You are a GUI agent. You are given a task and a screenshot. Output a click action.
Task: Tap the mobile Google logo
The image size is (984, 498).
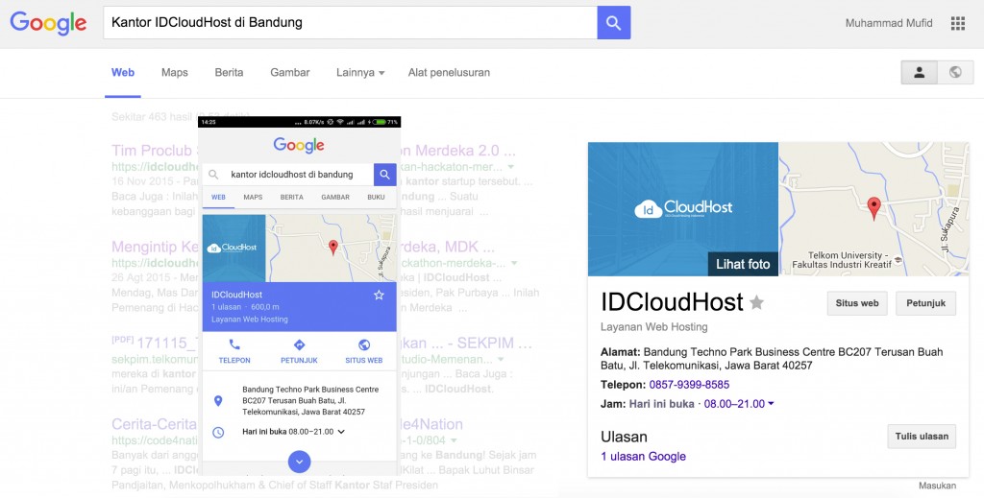[299, 145]
